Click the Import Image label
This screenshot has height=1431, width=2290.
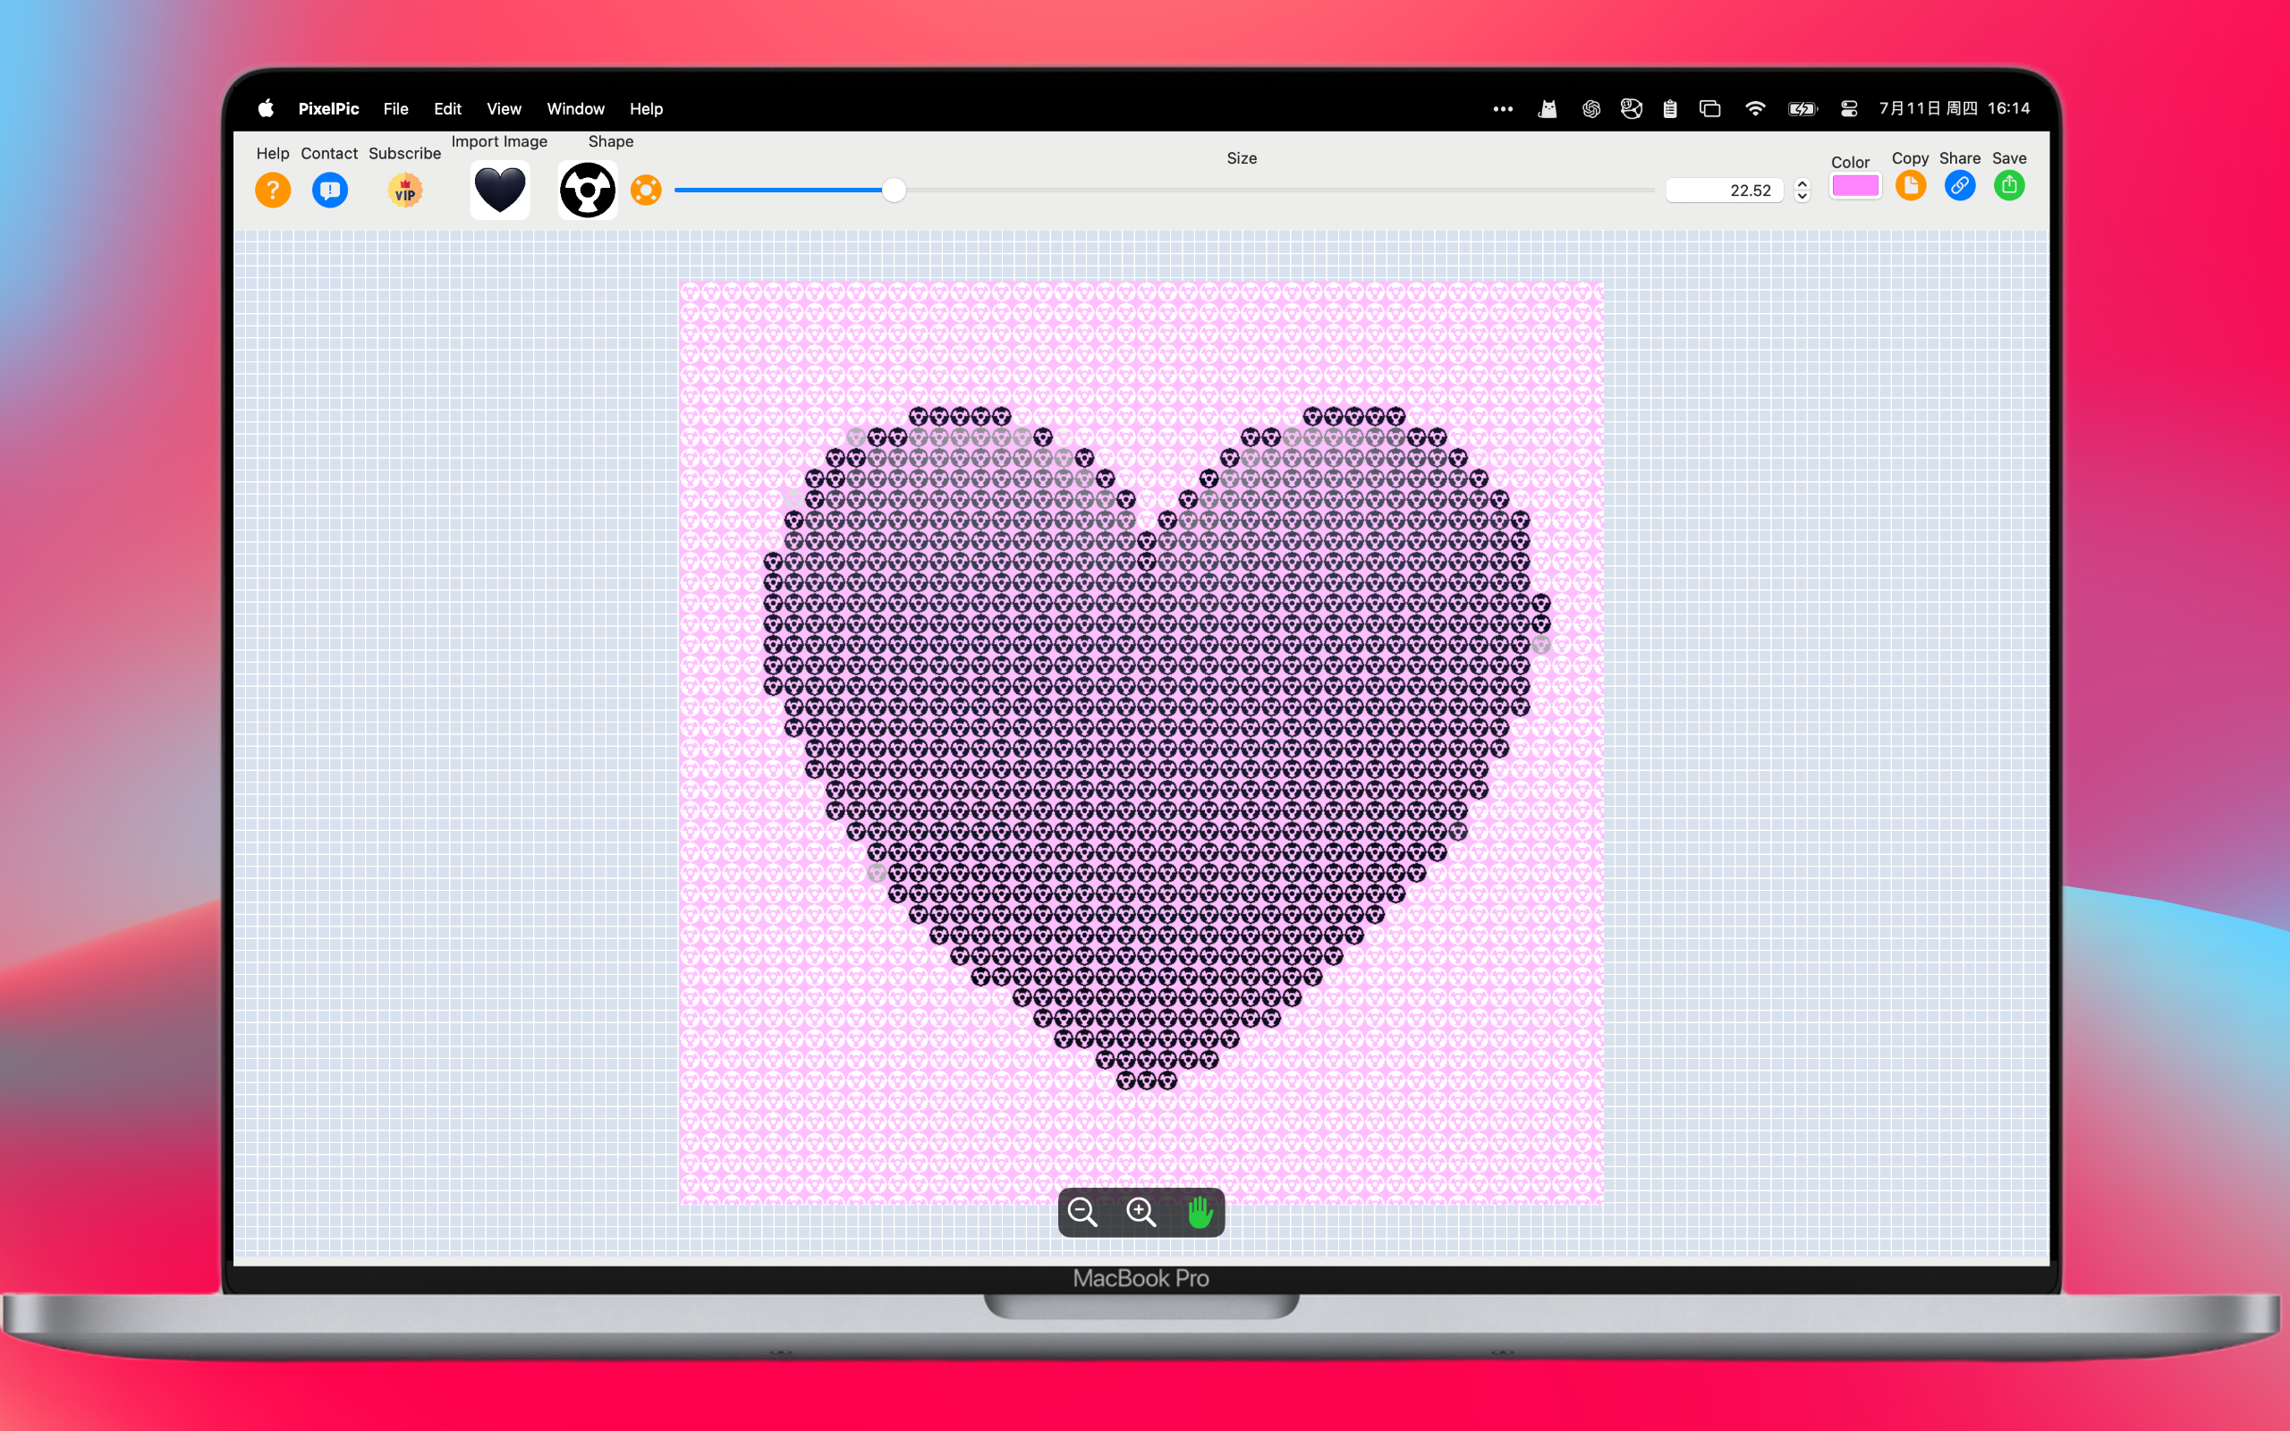click(x=498, y=141)
